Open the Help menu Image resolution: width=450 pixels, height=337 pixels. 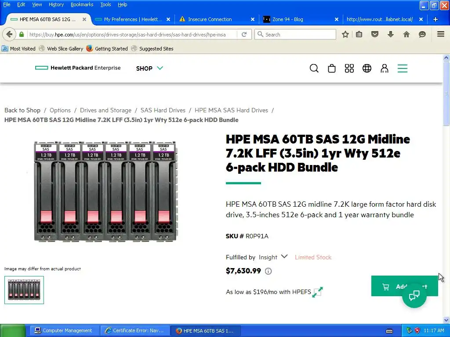122,4
